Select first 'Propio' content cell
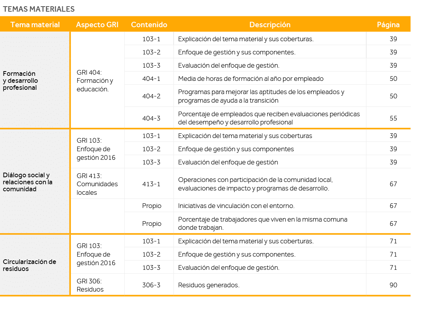 tap(149, 206)
